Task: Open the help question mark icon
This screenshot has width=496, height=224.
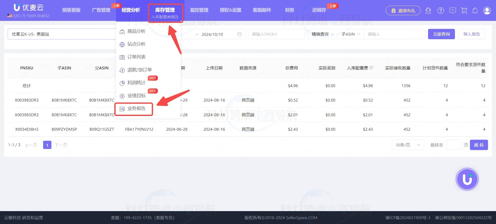Action: [x=440, y=11]
